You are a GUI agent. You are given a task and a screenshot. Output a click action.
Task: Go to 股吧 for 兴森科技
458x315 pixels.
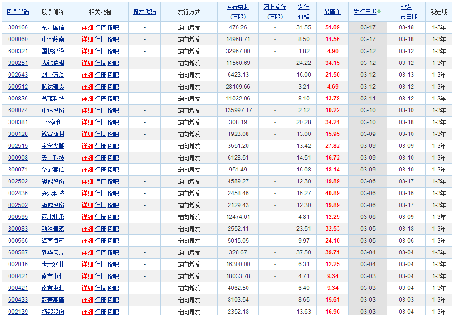click(x=113, y=193)
